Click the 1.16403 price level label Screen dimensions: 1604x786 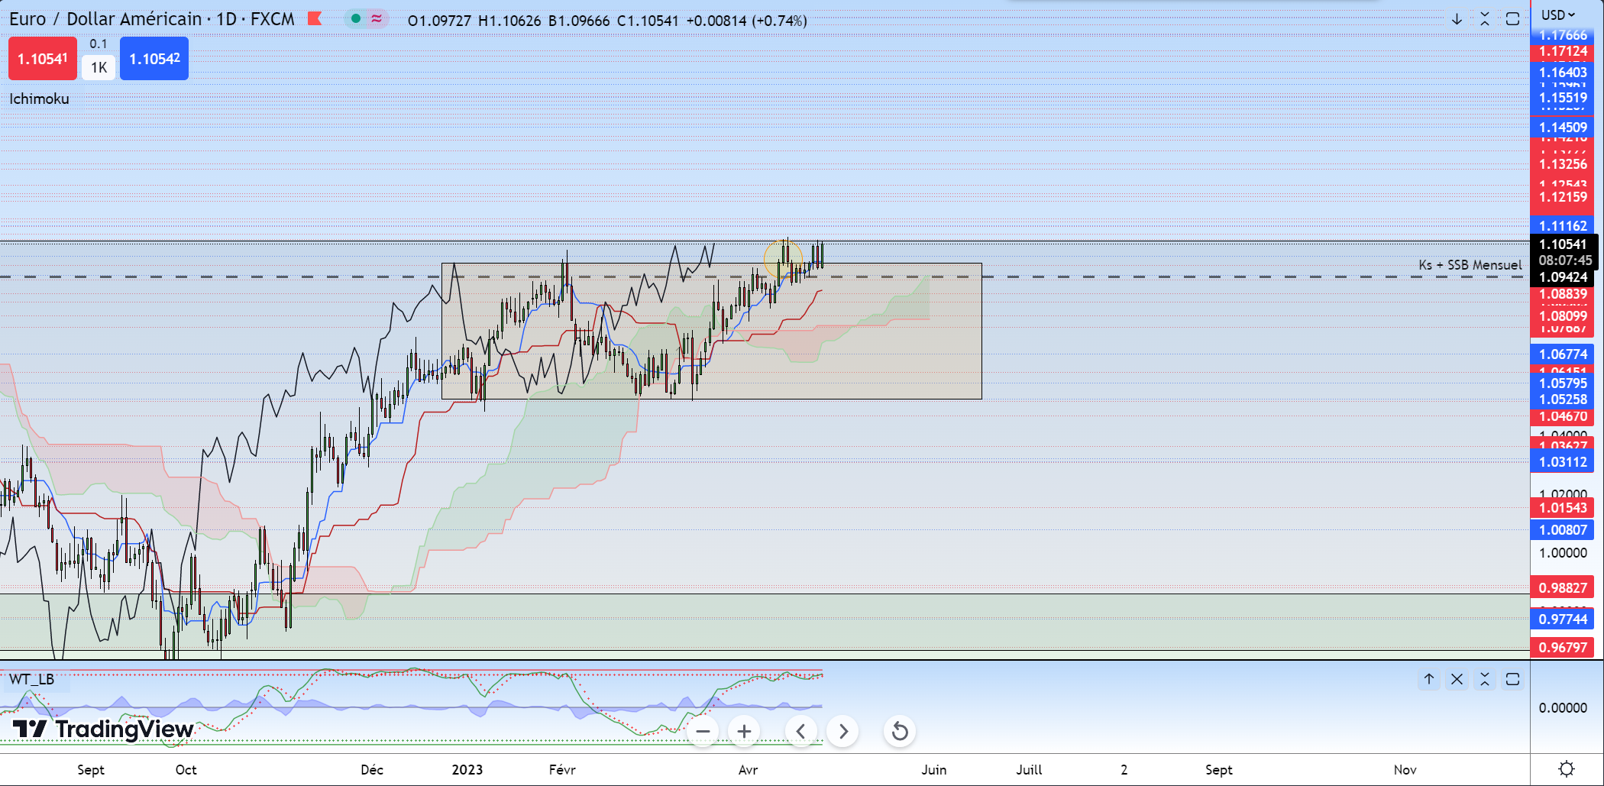(1563, 73)
